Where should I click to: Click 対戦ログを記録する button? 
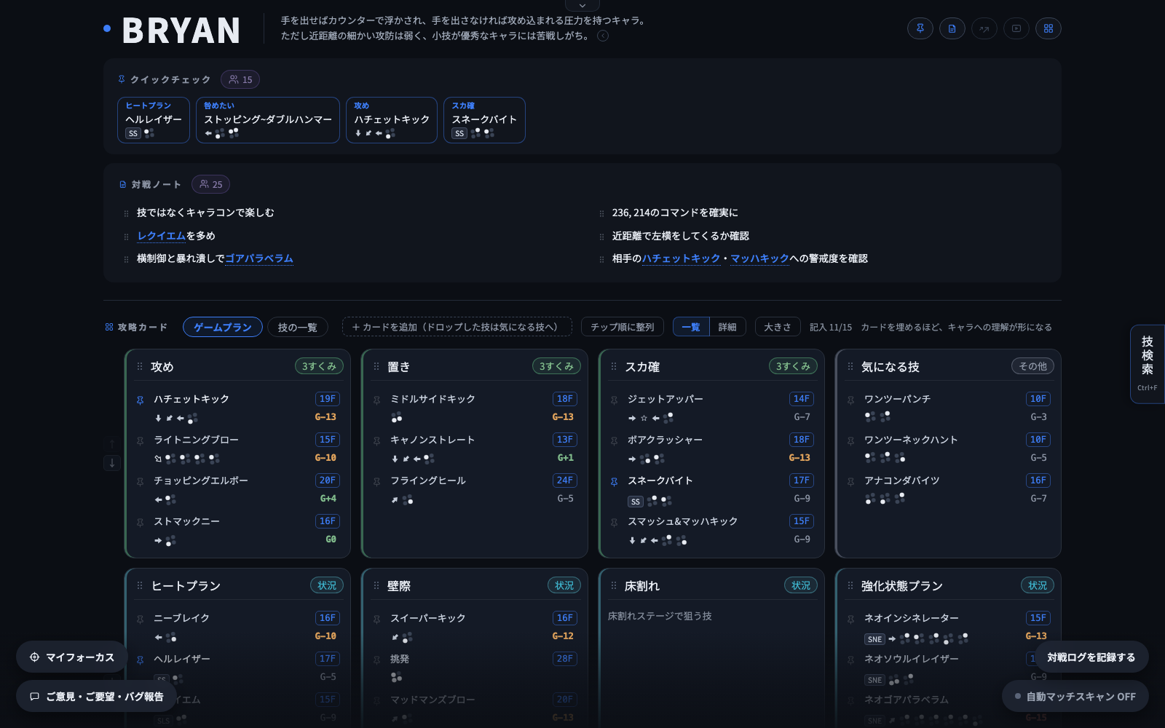pyautogui.click(x=1091, y=657)
